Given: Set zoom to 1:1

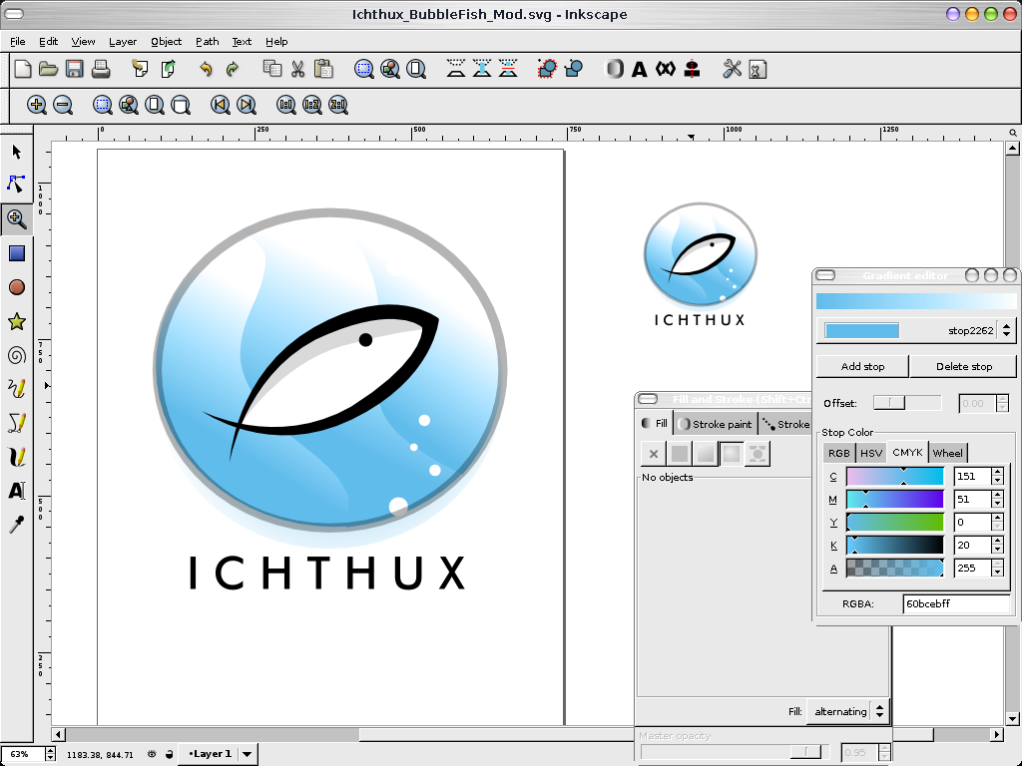Looking at the screenshot, I should [286, 105].
